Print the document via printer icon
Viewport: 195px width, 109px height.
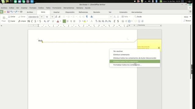pyautogui.click(x=21, y=12)
